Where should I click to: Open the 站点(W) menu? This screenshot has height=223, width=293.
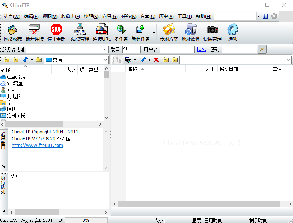[x=12, y=17]
